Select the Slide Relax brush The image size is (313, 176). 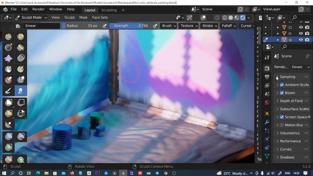coord(8,47)
